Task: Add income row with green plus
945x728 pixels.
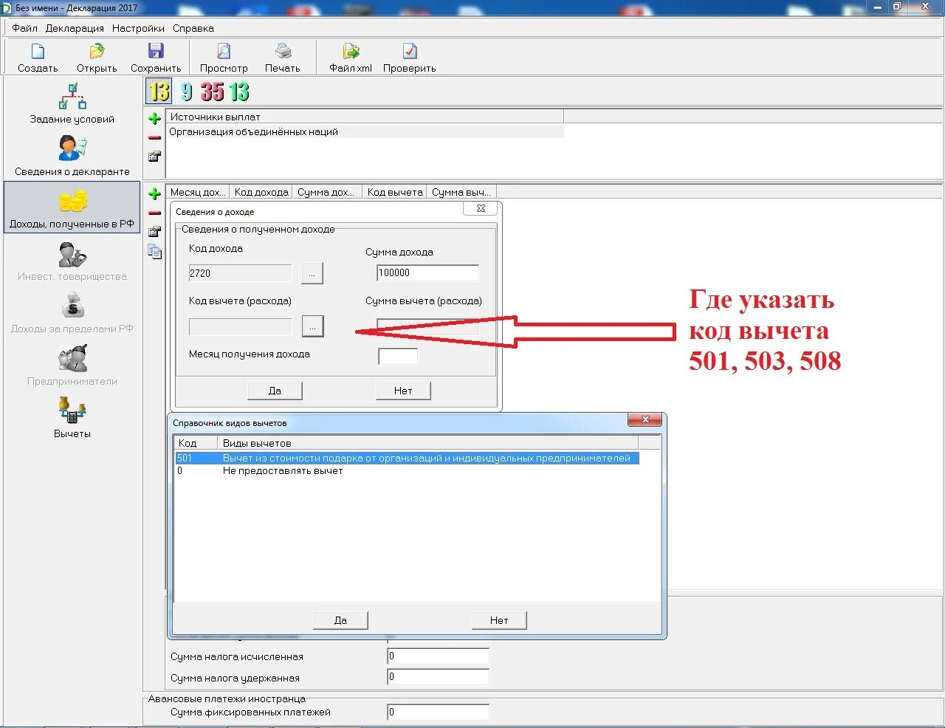Action: [x=154, y=193]
